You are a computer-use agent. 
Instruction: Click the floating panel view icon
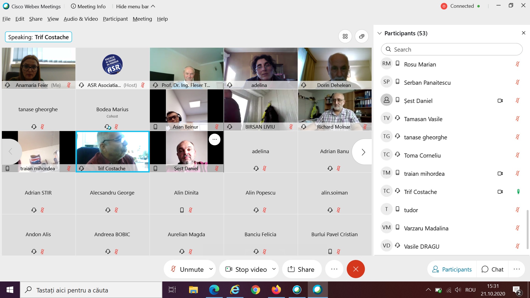point(362,36)
